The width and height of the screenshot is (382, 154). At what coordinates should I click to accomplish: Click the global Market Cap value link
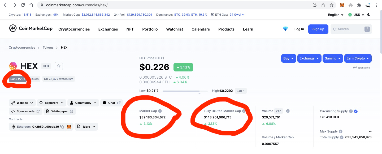[x=95, y=15]
